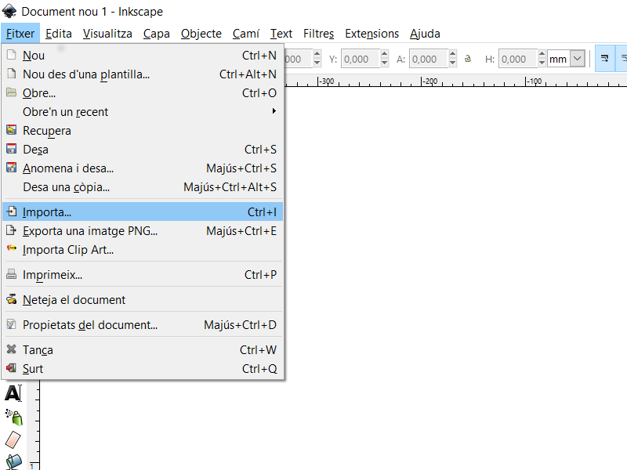Image resolution: width=627 pixels, height=470 pixels.
Task: Open the Ajuda menu
Action: 425,34
